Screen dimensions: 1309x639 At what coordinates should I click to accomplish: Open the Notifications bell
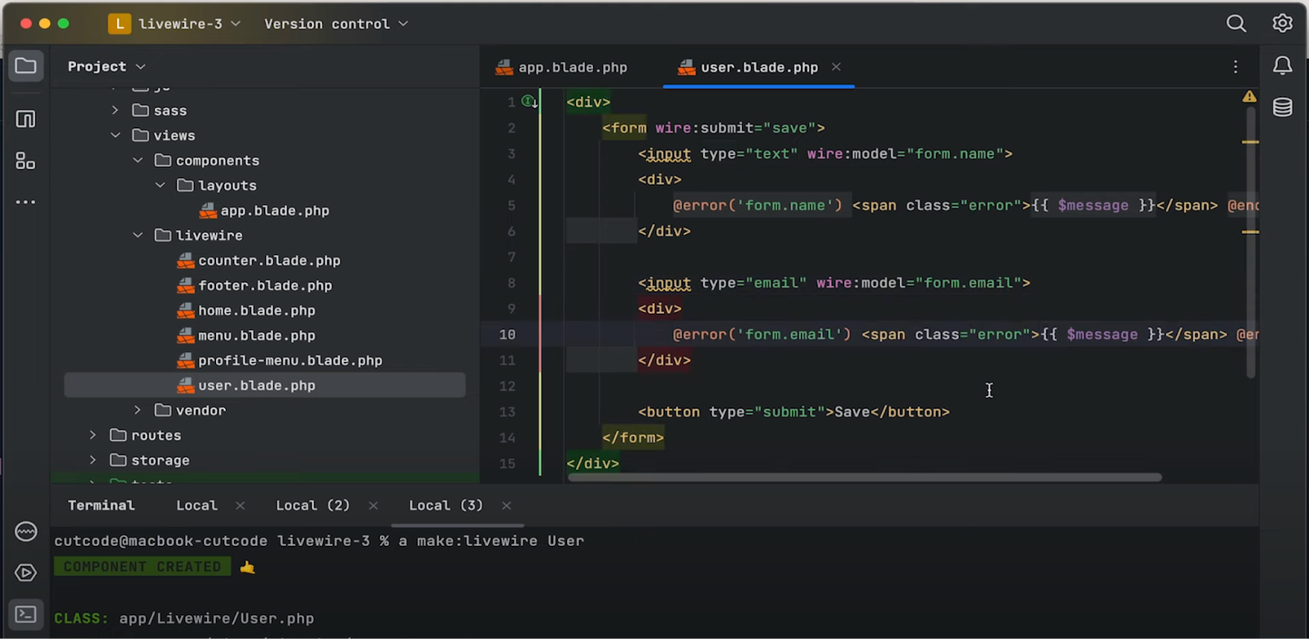[1283, 66]
